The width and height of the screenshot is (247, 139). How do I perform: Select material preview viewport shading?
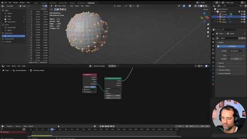point(204,6)
